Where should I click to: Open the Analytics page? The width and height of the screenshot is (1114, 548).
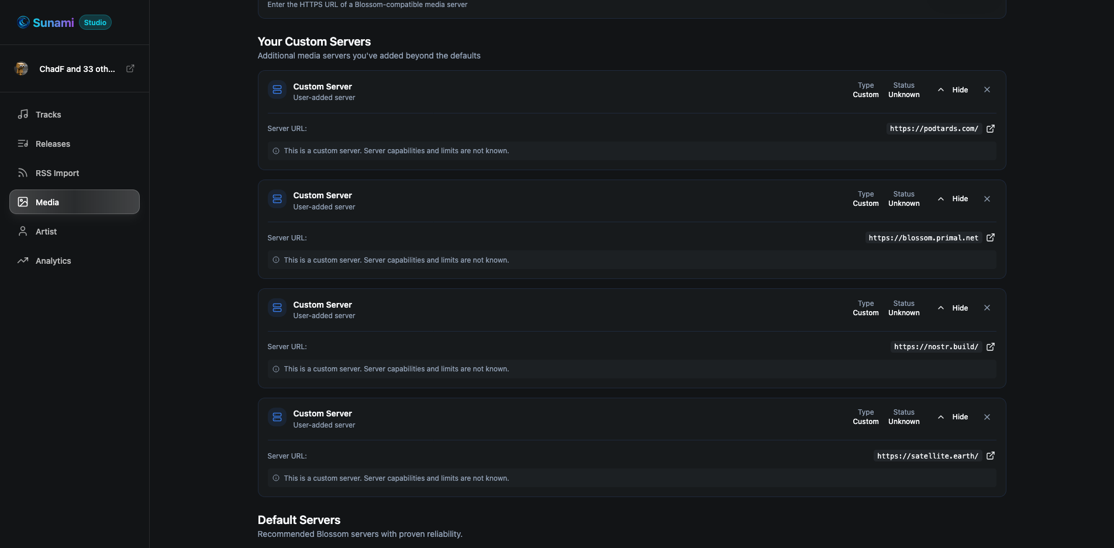click(x=53, y=261)
